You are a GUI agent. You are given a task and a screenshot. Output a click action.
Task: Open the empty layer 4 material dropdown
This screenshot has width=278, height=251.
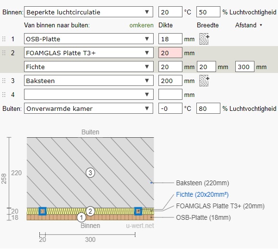[x=89, y=95]
